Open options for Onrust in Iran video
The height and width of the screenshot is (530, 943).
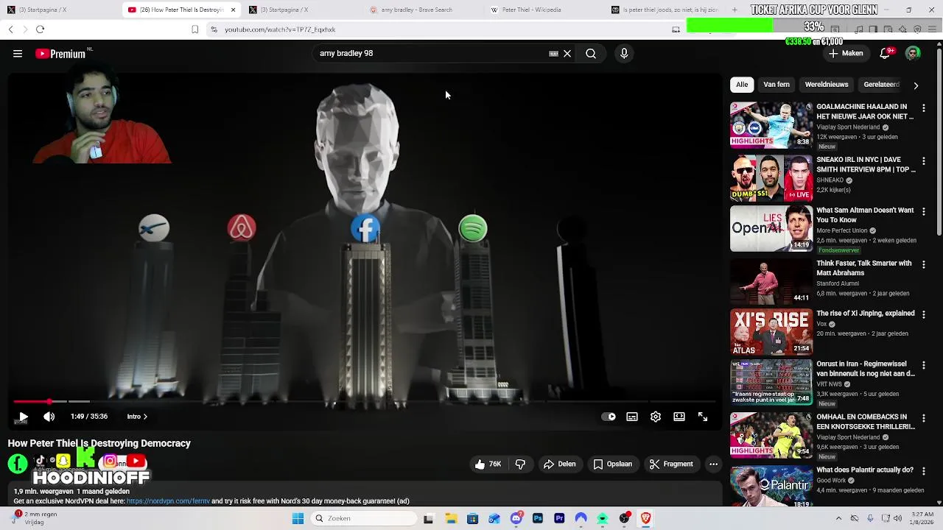point(924,365)
